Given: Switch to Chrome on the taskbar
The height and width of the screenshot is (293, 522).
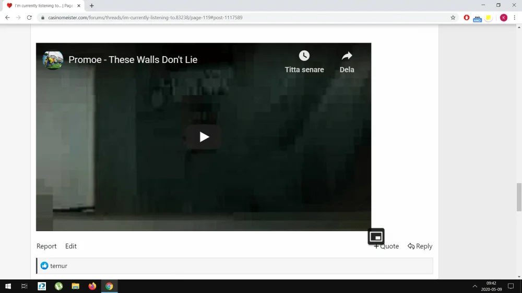Looking at the screenshot, I should (109, 286).
